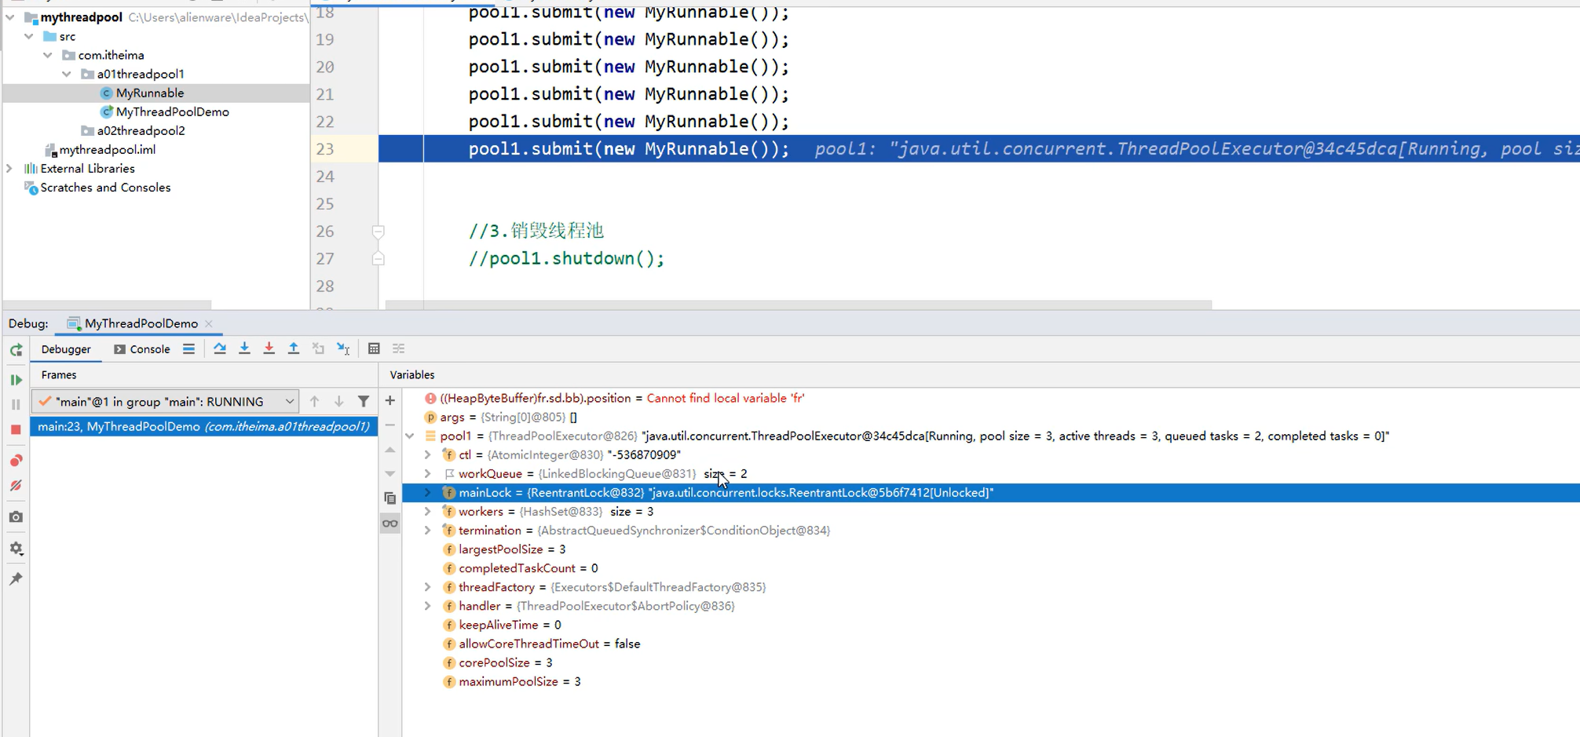
Task: Expand the workQueue variable node
Action: 427,473
